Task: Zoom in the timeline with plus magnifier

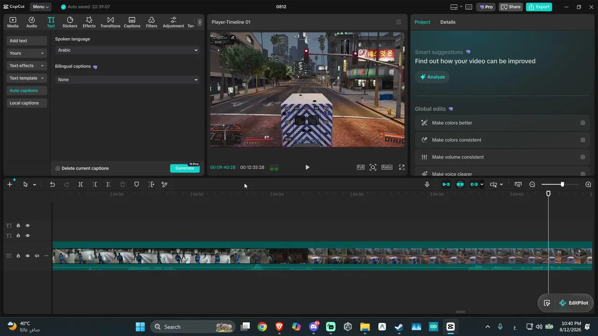Action: (x=588, y=184)
